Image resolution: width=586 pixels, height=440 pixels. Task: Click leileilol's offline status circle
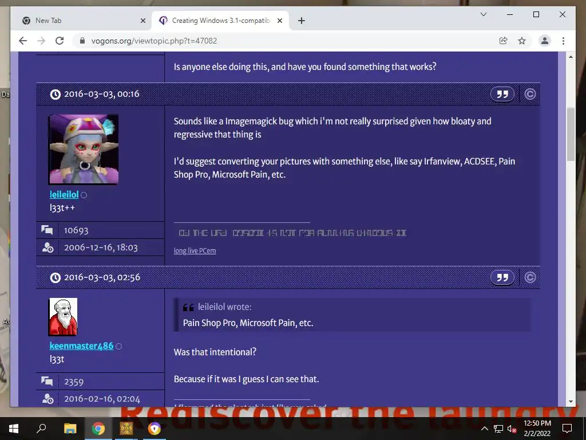[84, 195]
